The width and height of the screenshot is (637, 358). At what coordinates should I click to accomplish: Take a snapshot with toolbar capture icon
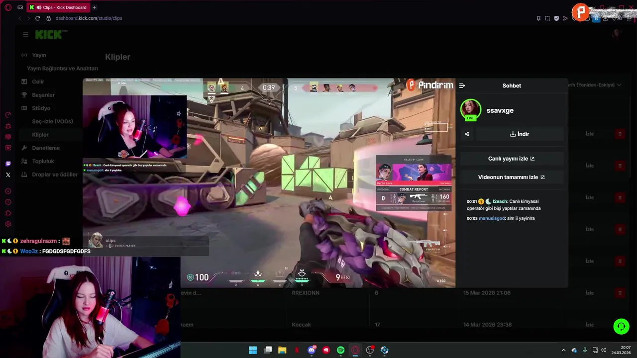tap(547, 18)
